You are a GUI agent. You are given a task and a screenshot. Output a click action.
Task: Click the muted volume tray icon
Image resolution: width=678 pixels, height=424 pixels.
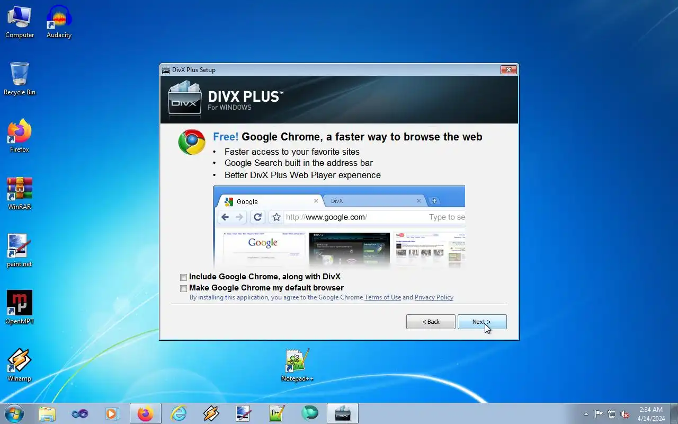click(x=625, y=414)
